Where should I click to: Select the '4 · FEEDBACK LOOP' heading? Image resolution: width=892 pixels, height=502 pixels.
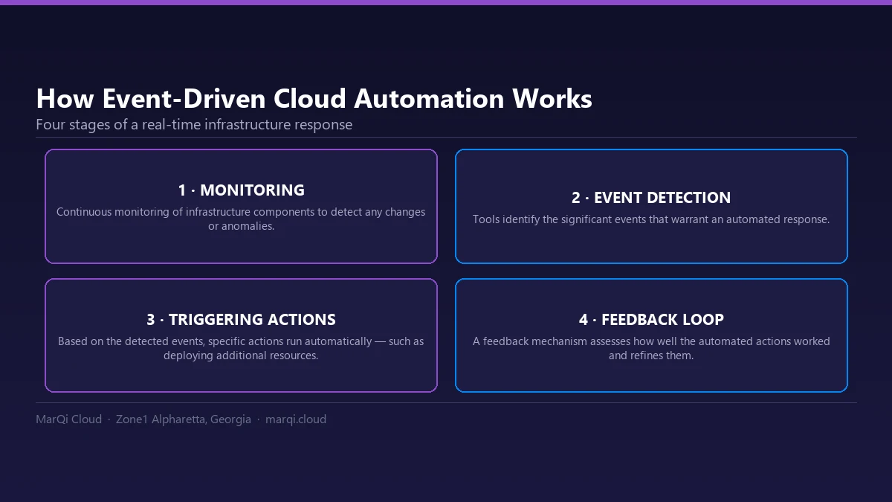click(x=651, y=320)
